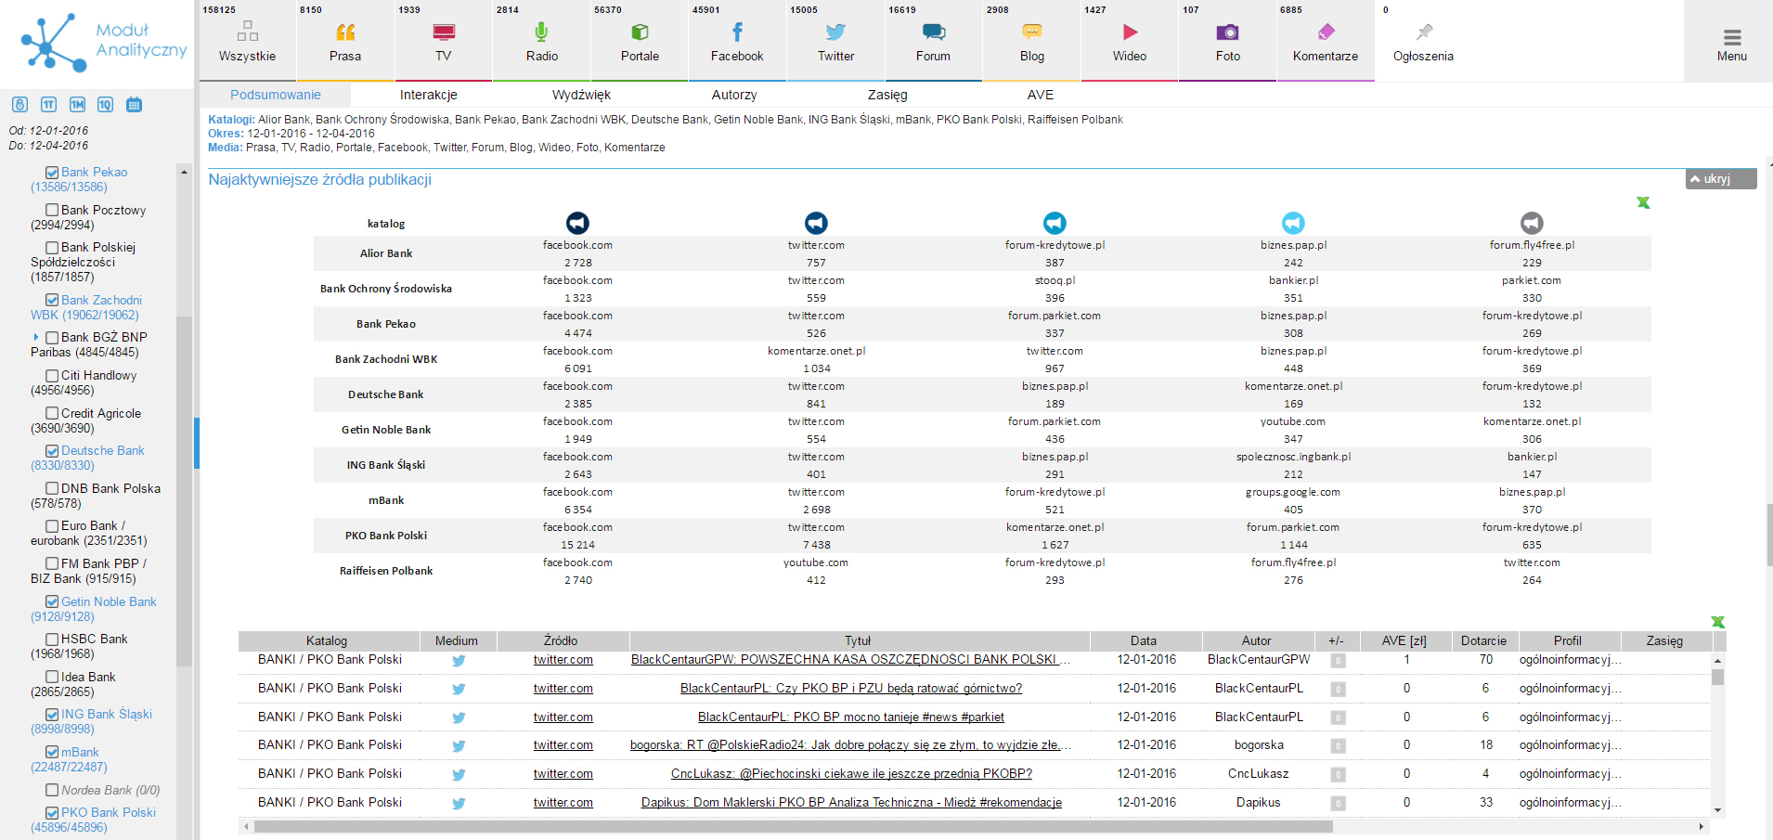Select the TV media source icon
Viewport: 1773px width, 840px height.
(444, 32)
